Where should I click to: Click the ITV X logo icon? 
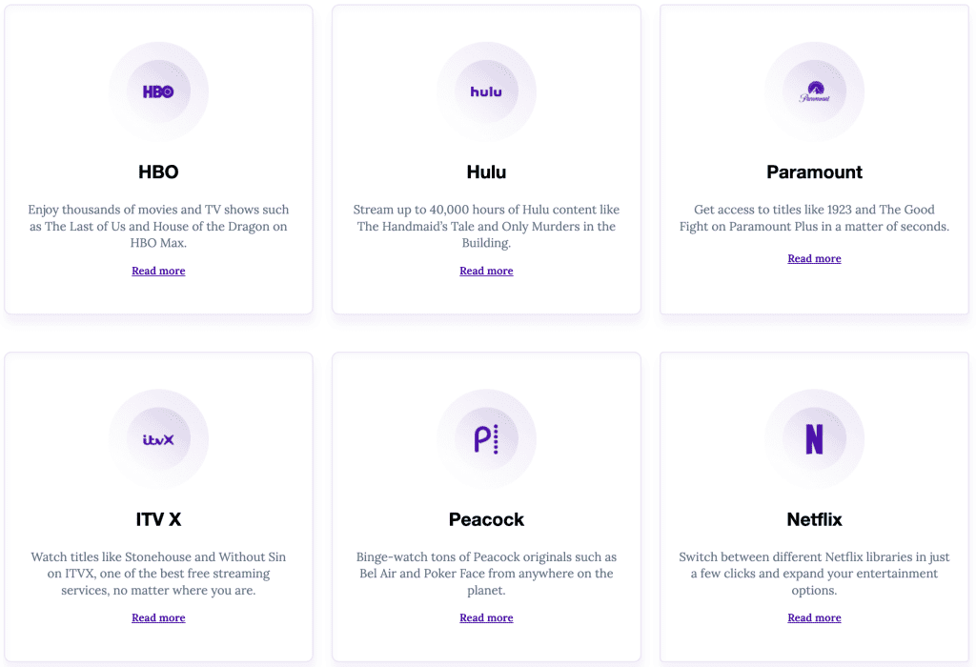(158, 438)
